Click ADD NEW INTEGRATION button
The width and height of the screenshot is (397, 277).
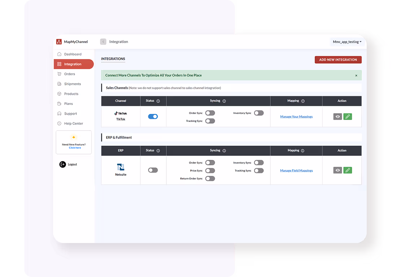click(x=338, y=60)
